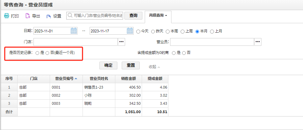This screenshot has width=303, height=130.
Task: Sort by 营业员编号 arrow indicator
Action: [76, 78]
